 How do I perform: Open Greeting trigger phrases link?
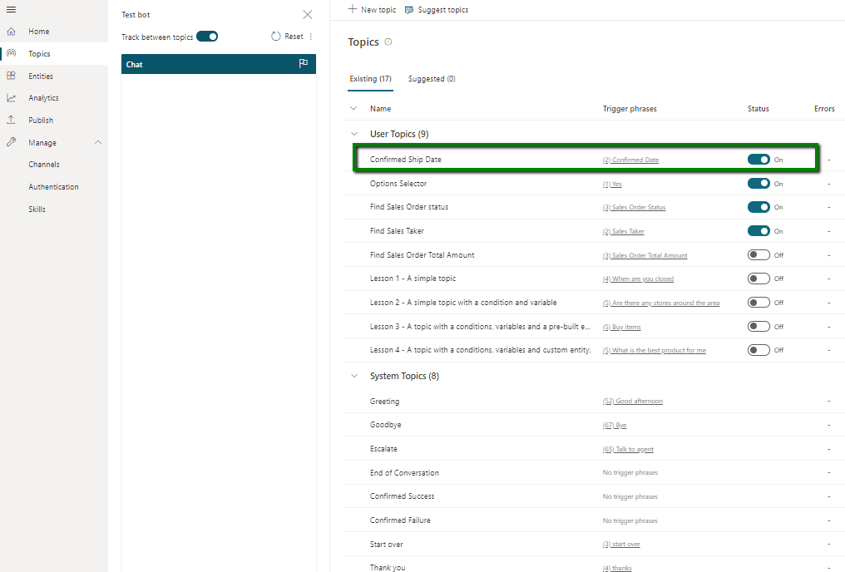click(632, 402)
